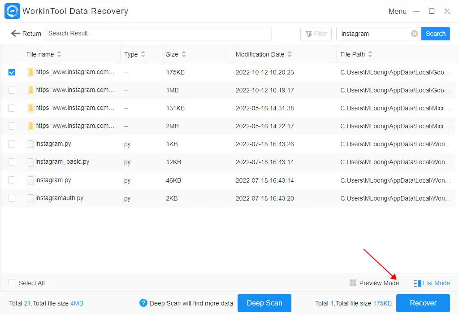Screen dimensions: 459x314
Task: Click the Deep Scan will find more data text
Action: pos(191,303)
